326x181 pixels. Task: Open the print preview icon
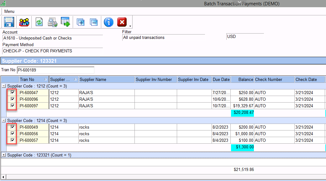[x=52, y=22]
